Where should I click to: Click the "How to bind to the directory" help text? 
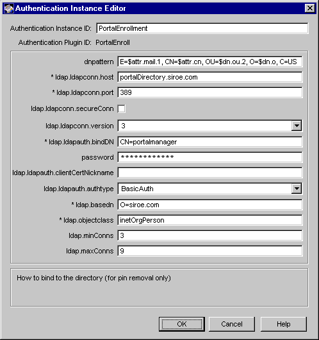click(94, 278)
